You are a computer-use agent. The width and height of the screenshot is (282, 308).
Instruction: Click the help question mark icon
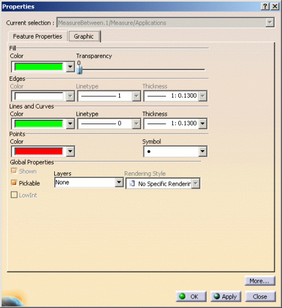pos(265,7)
